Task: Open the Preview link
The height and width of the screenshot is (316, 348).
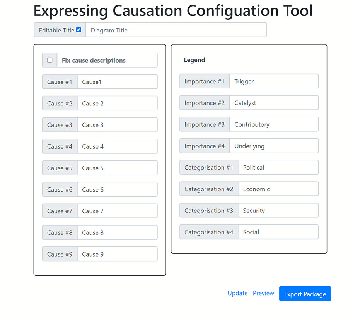Action: click(x=263, y=293)
